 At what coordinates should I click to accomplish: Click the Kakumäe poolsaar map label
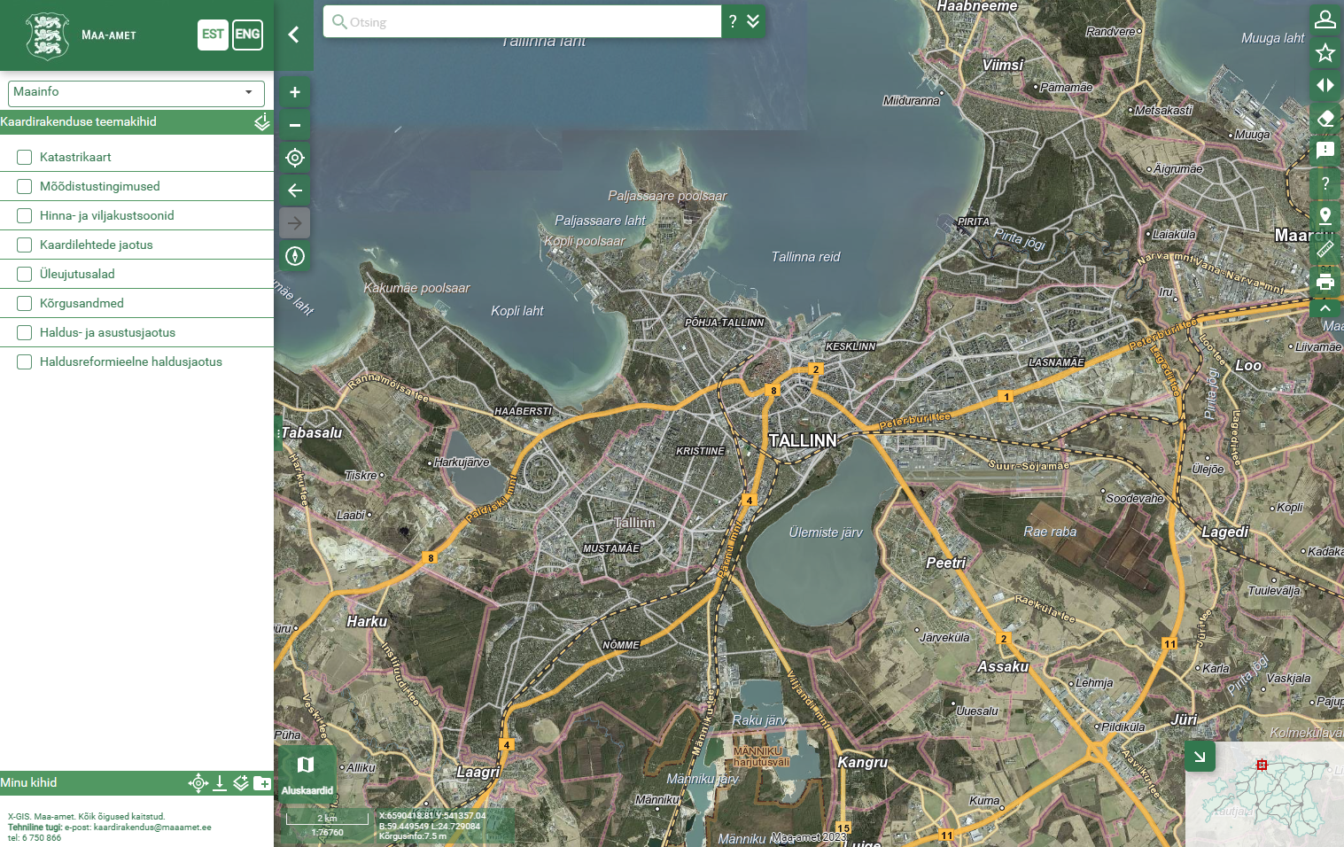coord(416,288)
